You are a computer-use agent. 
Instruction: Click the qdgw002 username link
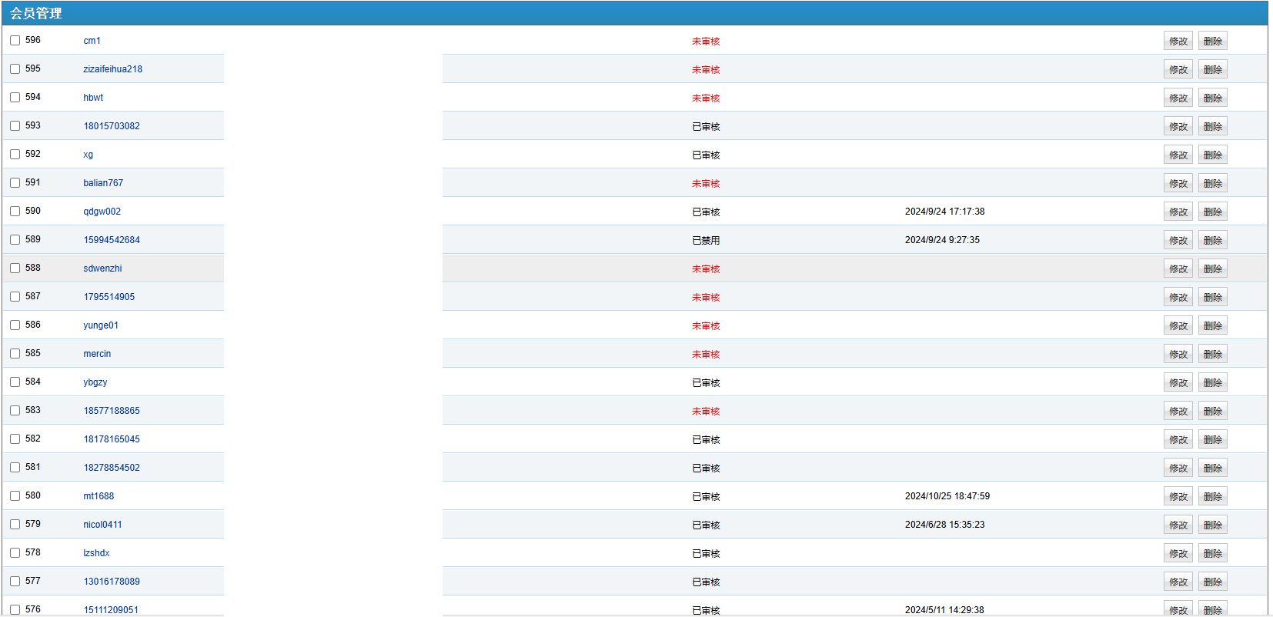102,212
